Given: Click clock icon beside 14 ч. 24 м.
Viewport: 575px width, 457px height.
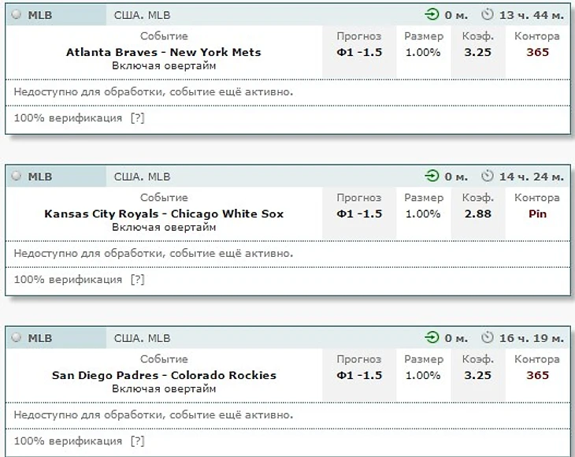Looking at the screenshot, I should [x=488, y=176].
